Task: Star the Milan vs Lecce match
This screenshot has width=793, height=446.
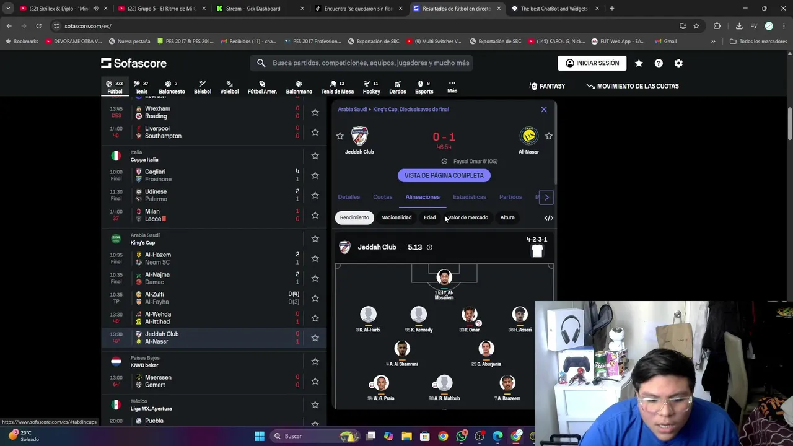Action: 315,215
